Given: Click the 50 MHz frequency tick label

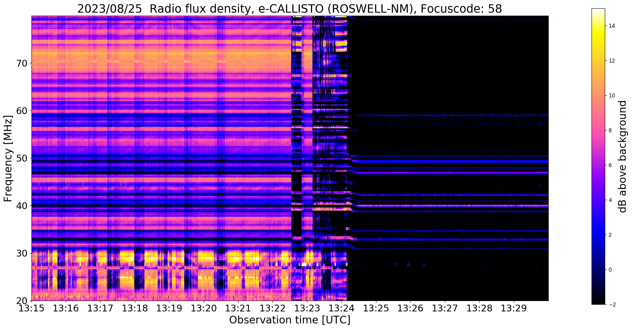Looking at the screenshot, I should click(22, 158).
